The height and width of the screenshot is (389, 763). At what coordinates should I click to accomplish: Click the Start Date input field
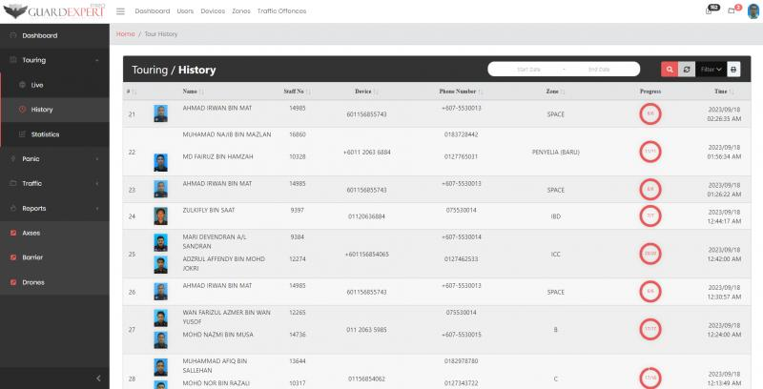coord(528,70)
